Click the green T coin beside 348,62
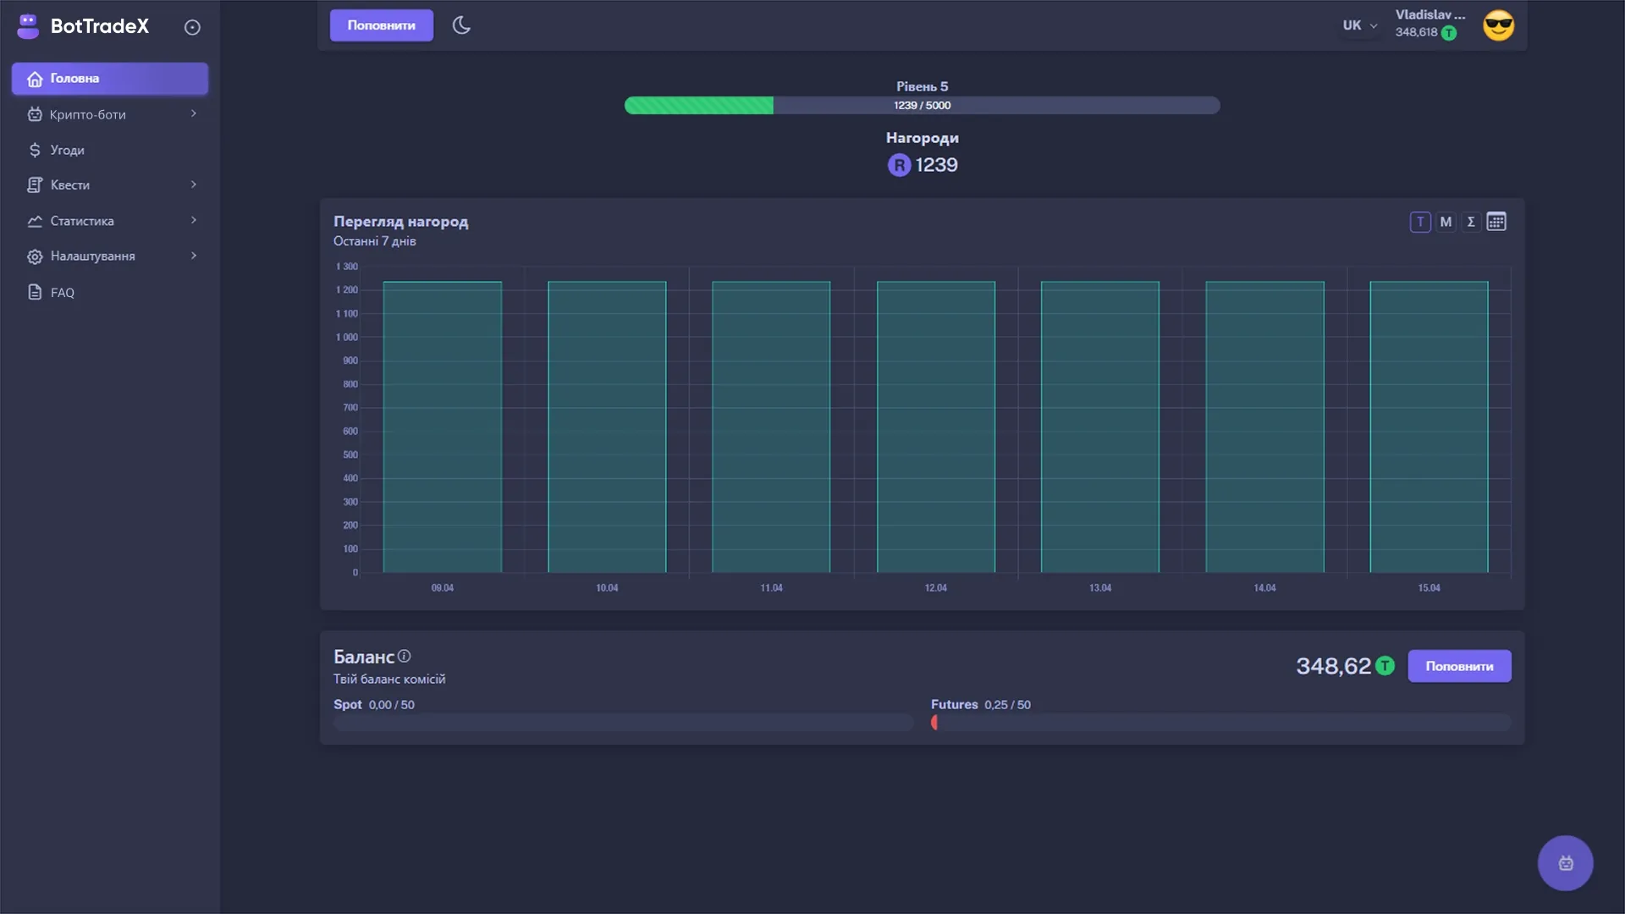The height and width of the screenshot is (914, 1625). pyautogui.click(x=1385, y=666)
